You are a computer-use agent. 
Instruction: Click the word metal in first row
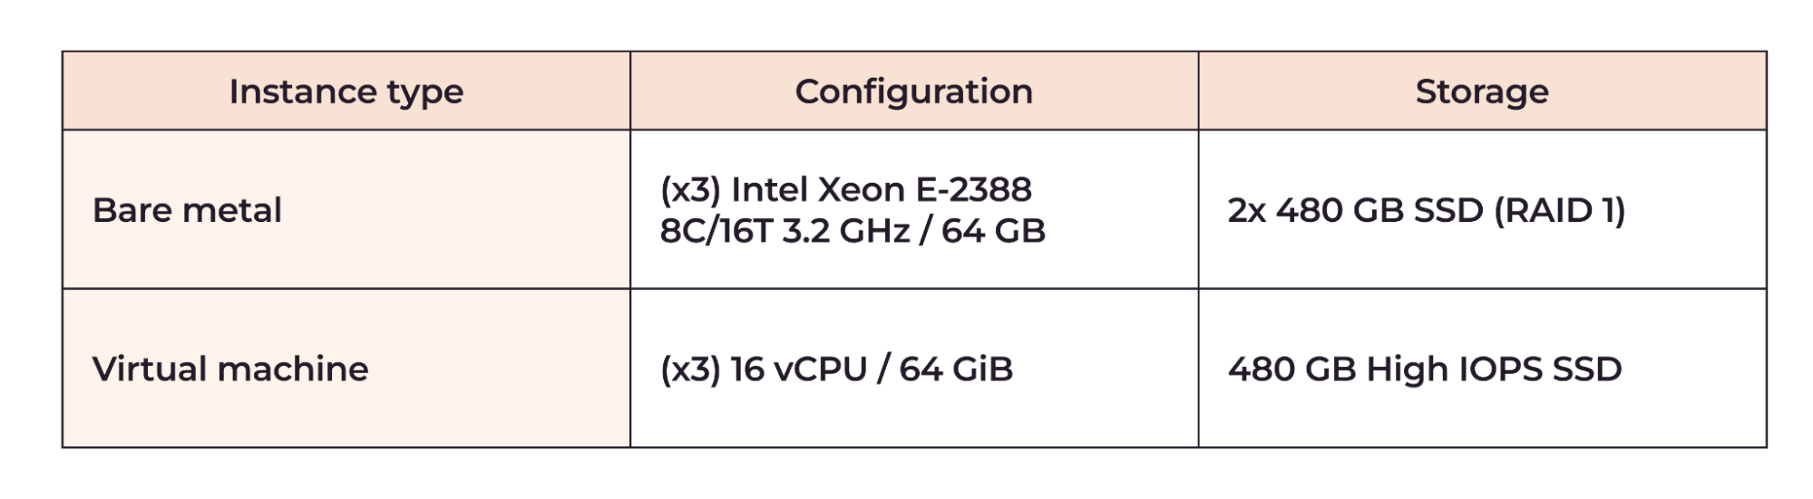(232, 210)
